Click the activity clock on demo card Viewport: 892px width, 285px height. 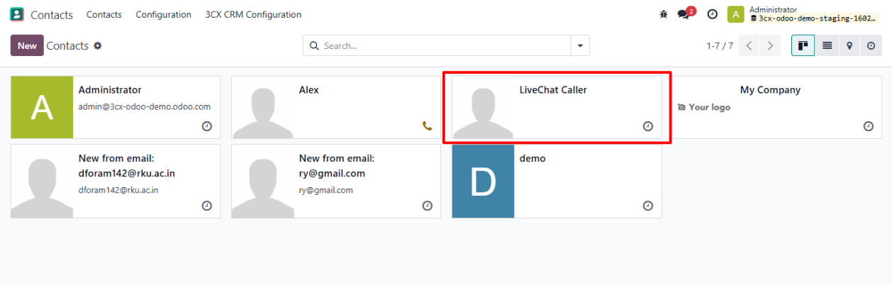point(647,206)
